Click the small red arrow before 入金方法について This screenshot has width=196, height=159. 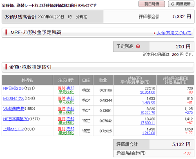tap(154, 33)
